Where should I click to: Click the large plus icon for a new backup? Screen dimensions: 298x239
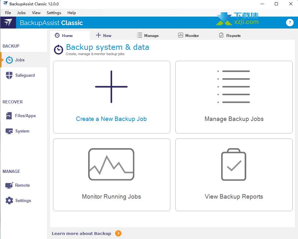(111, 87)
